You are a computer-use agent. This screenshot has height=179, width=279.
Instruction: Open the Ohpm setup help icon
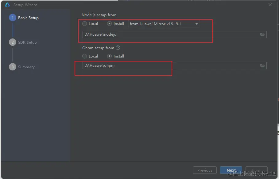[118, 48]
